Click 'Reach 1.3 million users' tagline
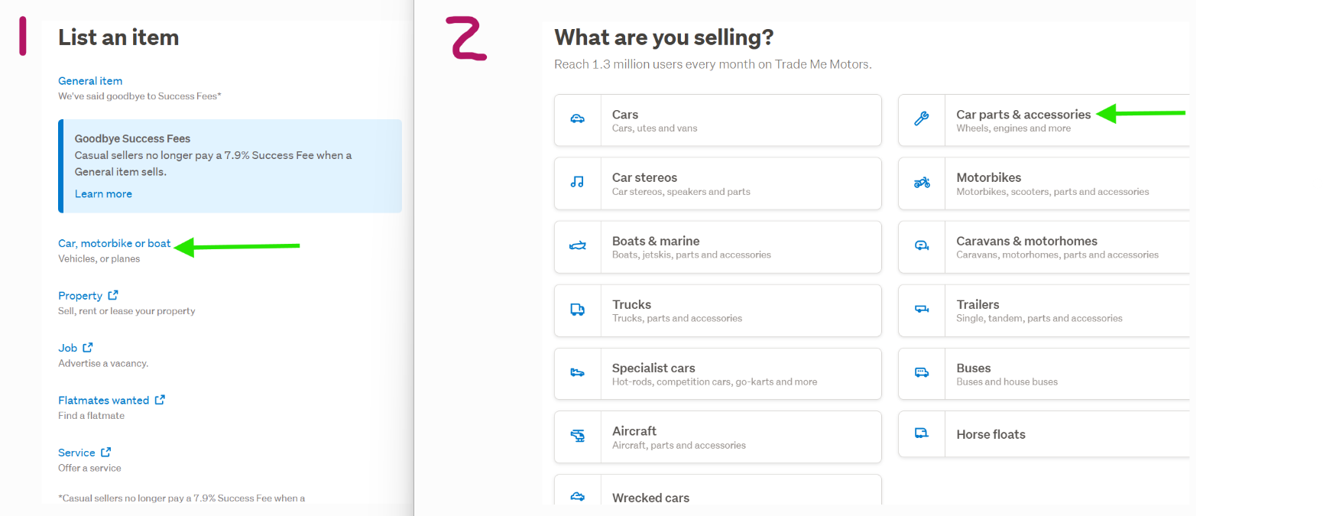 click(712, 64)
